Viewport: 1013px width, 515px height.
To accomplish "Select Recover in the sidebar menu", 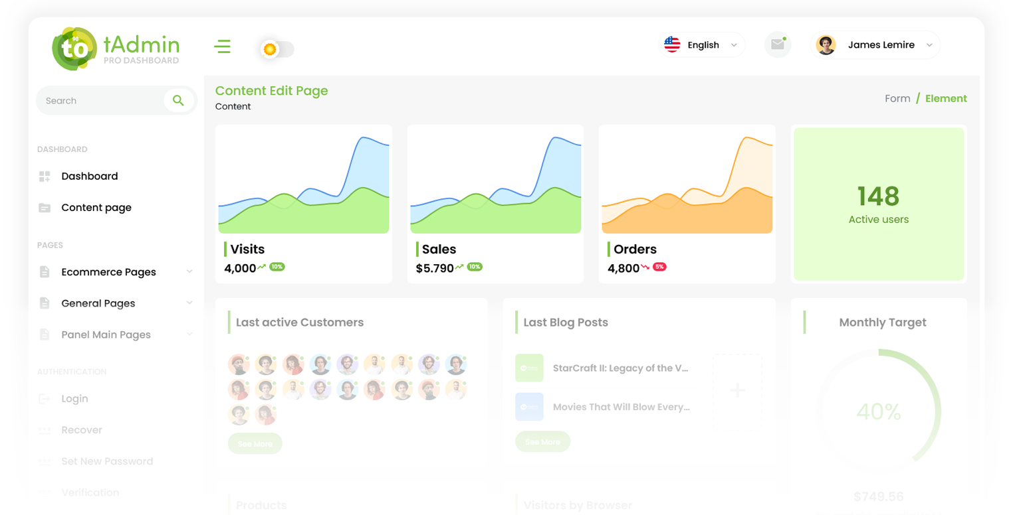I will (82, 430).
